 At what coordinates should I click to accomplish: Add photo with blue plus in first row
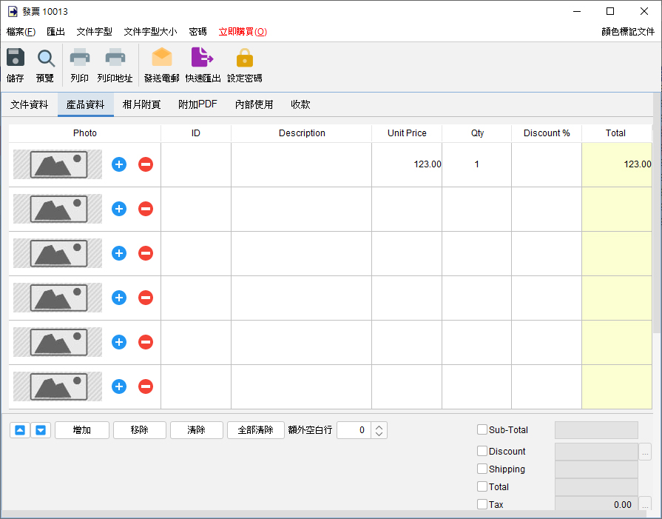click(119, 164)
